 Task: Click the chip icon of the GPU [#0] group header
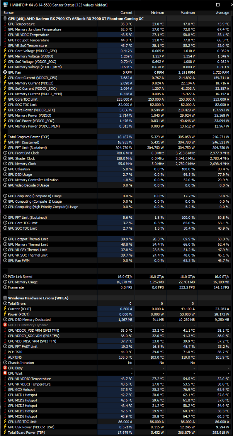tap(5, 18)
